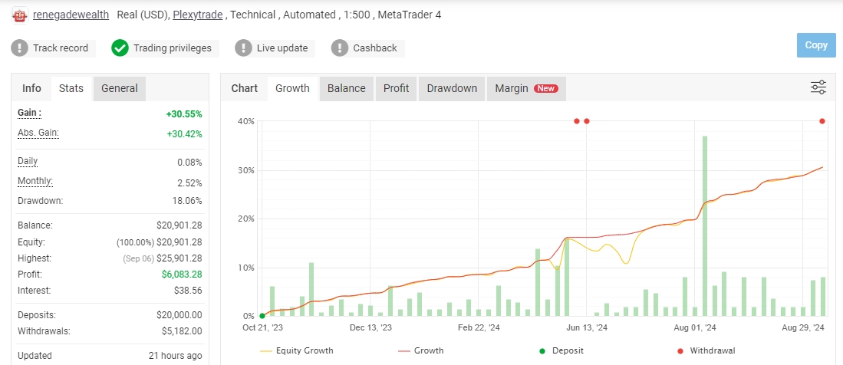The height and width of the screenshot is (365, 843).
Task: Click the red withdrawal dot at far right
Action: pyautogui.click(x=822, y=121)
